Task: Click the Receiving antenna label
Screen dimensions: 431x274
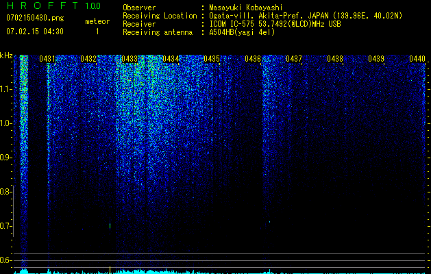Action: point(158,32)
